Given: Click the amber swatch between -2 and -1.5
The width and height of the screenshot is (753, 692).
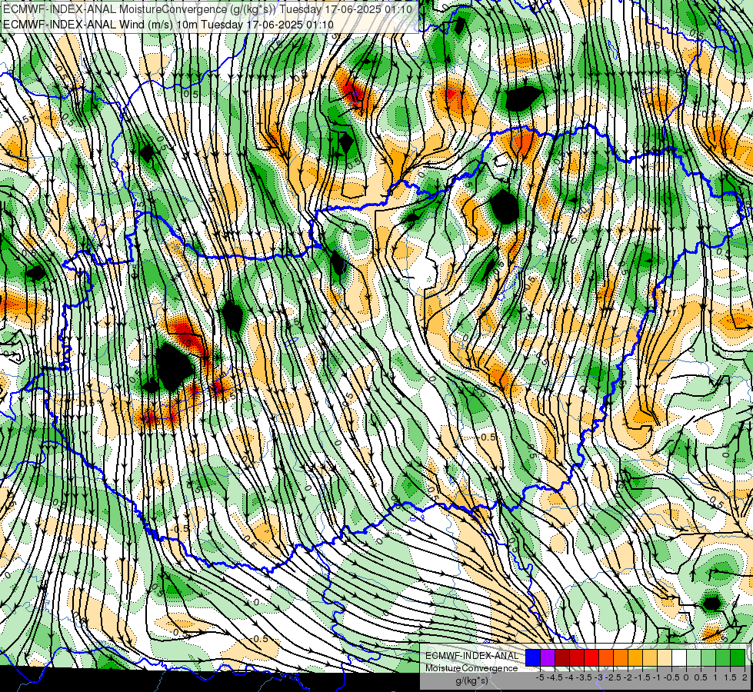Looking at the screenshot, I should point(635,658).
